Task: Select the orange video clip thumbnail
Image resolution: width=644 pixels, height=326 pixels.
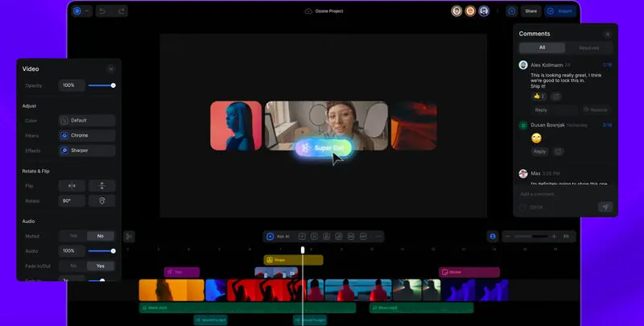Action: (x=171, y=291)
